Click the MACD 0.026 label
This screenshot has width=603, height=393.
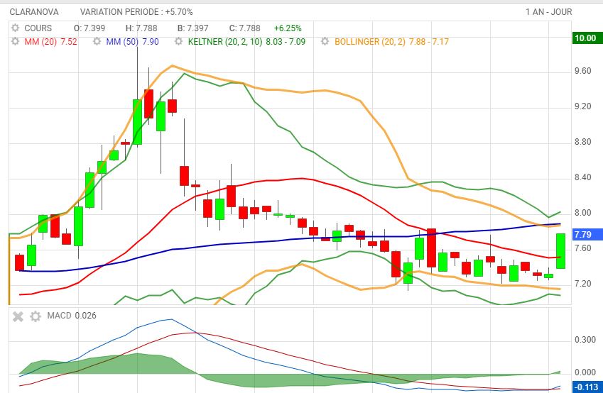tap(72, 316)
